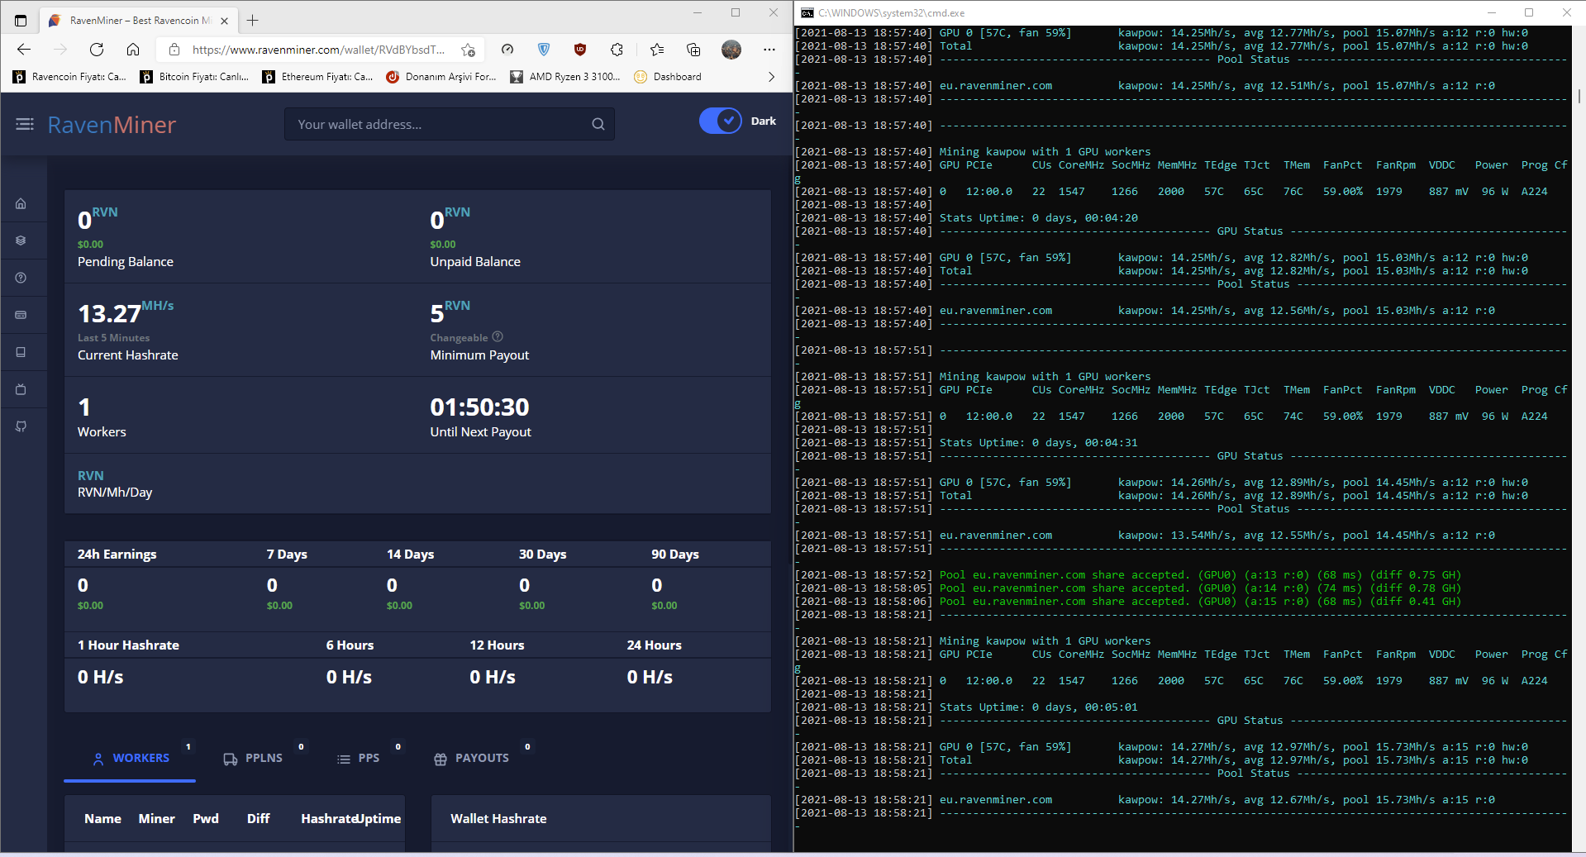
Task: Click the sidebar square panel icon
Action: click(x=21, y=352)
